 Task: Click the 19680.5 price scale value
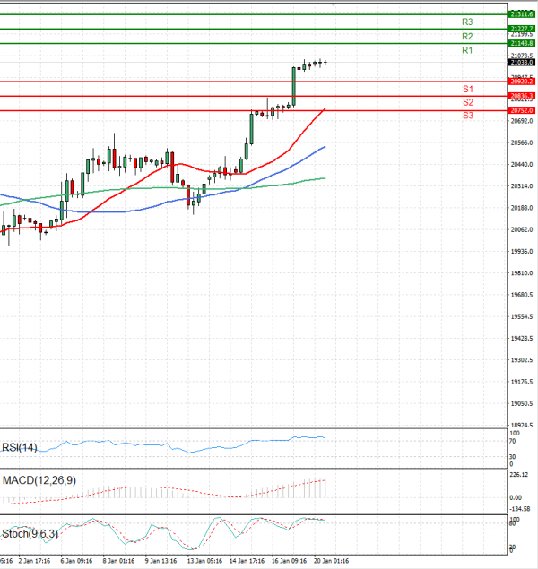pos(522,295)
